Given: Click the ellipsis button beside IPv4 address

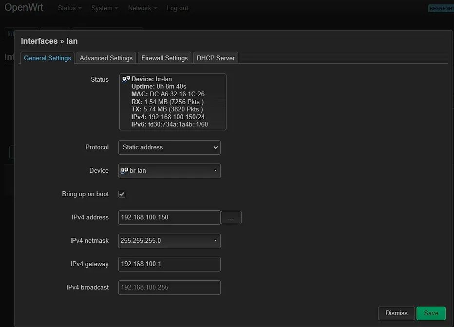Looking at the screenshot, I should [x=231, y=218].
